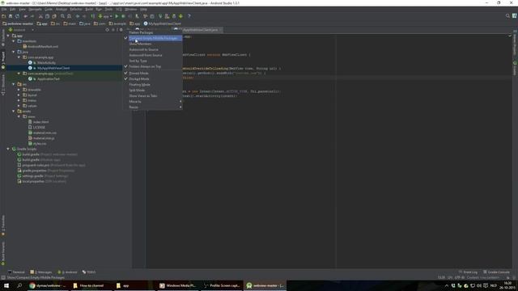Collapse the java folder node
The height and width of the screenshot is (291, 518).
pyautogui.click(x=14, y=52)
